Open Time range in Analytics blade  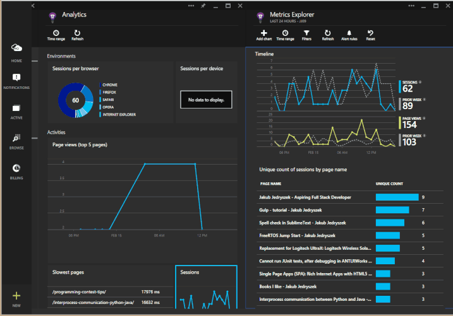56,34
